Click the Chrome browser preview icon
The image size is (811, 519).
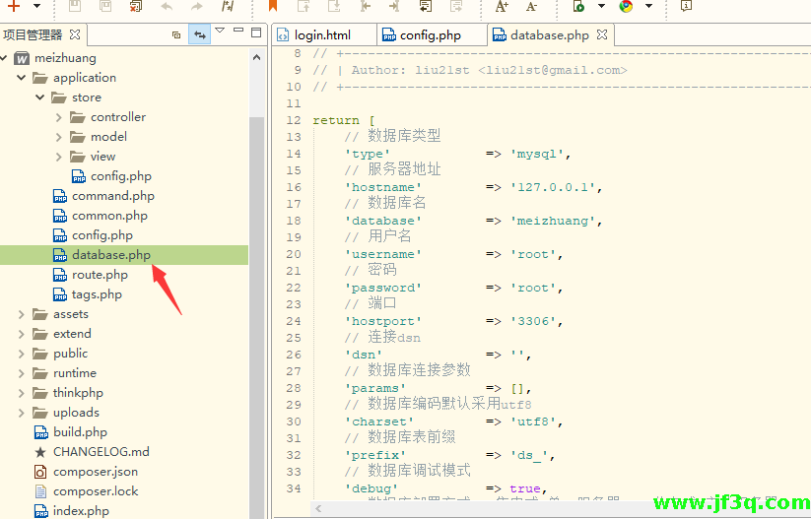coord(626,6)
